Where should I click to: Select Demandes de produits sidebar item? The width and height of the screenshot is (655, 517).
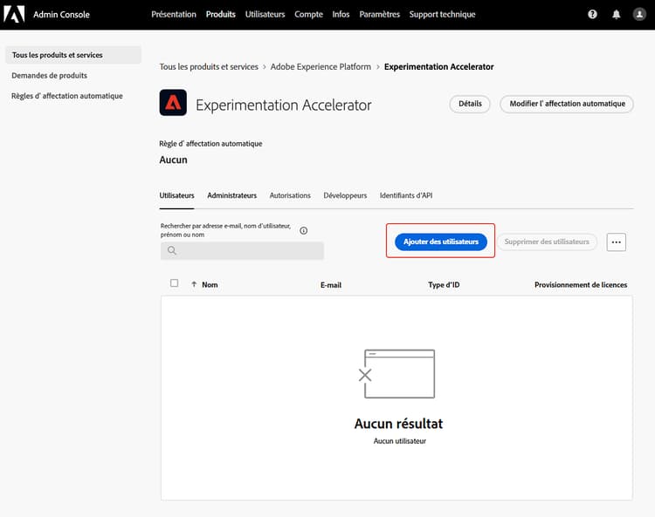(x=49, y=76)
